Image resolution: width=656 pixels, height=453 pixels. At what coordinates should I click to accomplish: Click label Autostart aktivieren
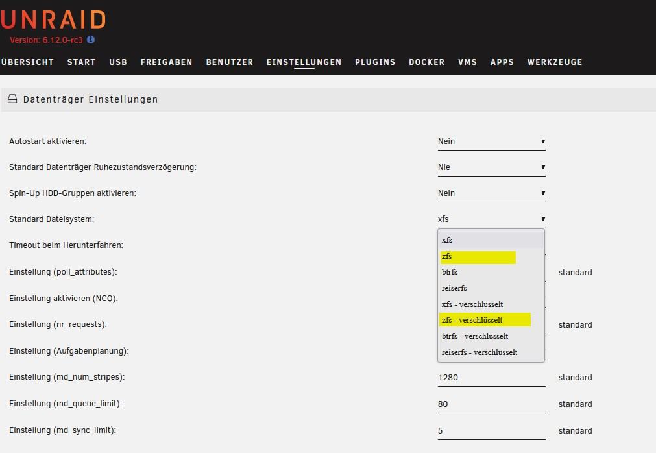48,141
